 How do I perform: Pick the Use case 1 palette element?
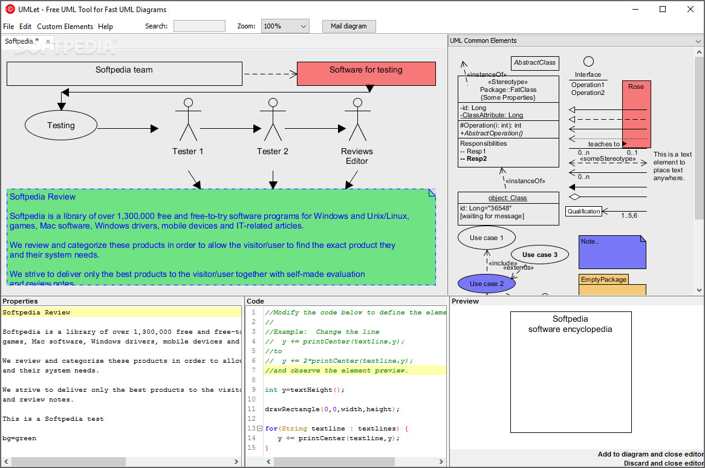pos(487,238)
